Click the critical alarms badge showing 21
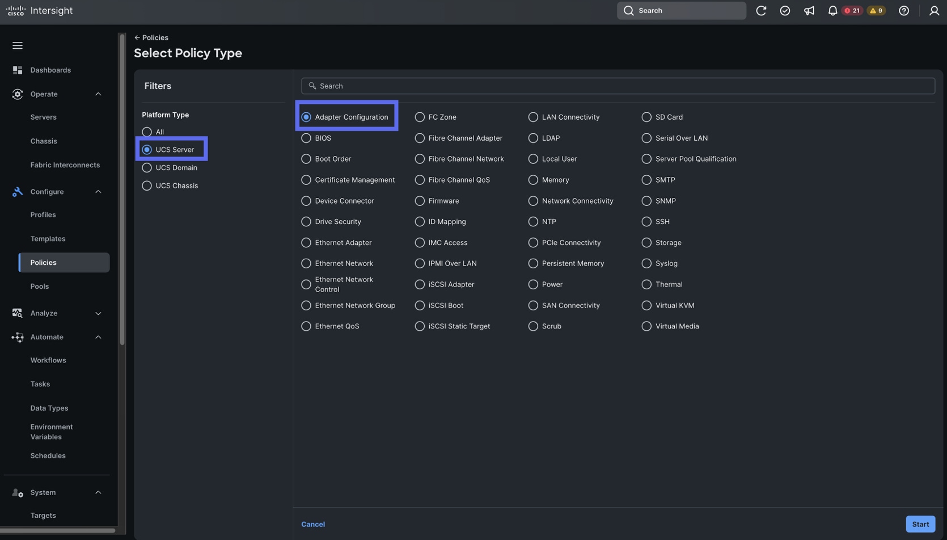 point(852,11)
